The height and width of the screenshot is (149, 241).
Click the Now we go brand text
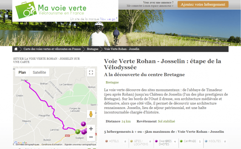click(x=108, y=19)
